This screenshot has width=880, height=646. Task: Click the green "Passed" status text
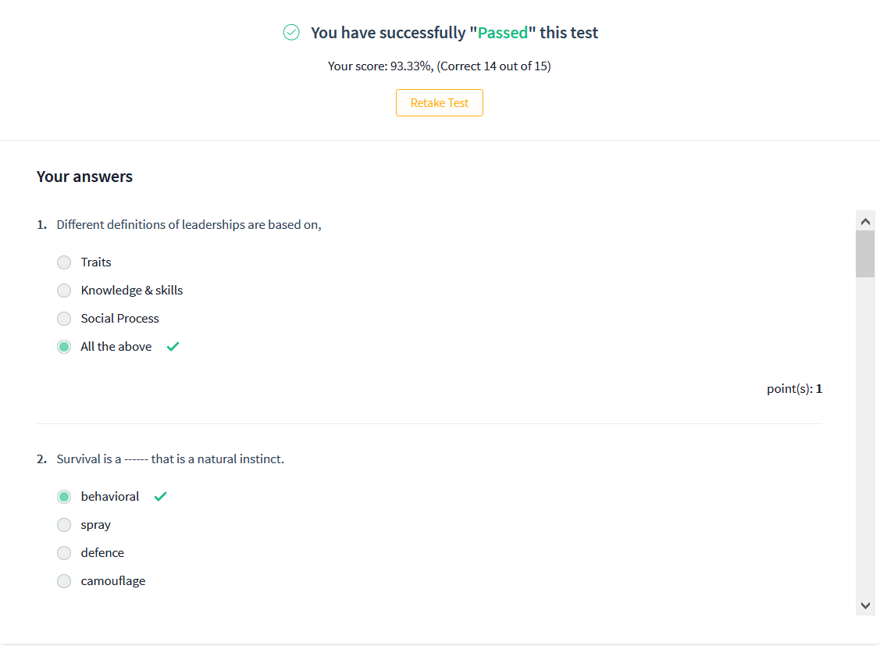pyautogui.click(x=503, y=33)
